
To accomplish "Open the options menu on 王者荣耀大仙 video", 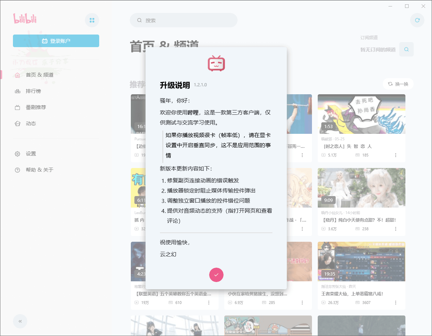I will pos(396,303).
